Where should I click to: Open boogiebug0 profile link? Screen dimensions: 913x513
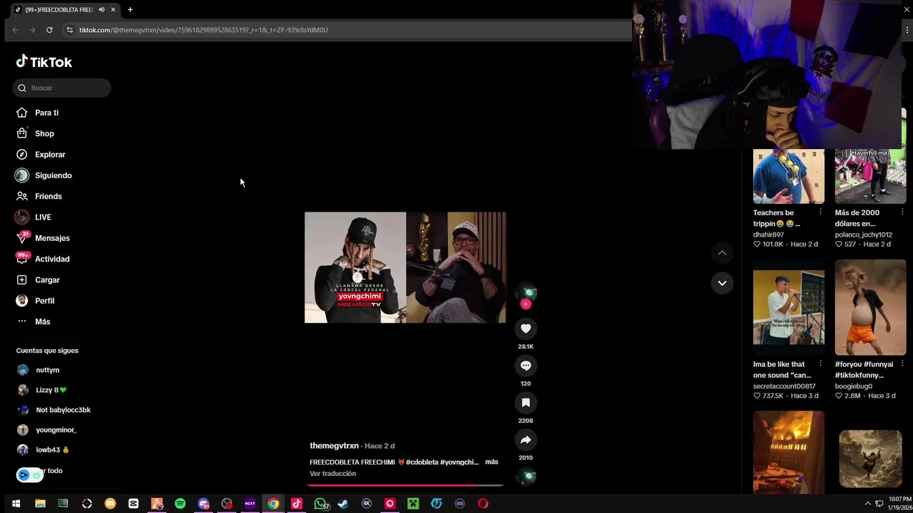point(854,386)
